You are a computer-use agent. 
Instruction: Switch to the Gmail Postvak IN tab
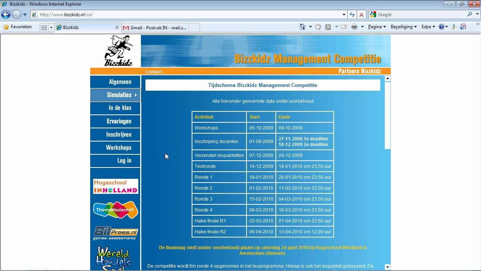[x=155, y=27]
